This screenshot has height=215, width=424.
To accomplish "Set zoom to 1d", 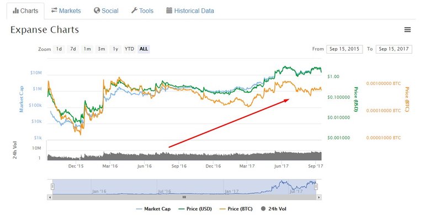I will point(59,49).
